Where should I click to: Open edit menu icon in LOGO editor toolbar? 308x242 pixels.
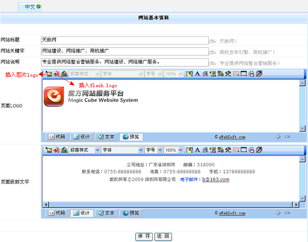[189, 74]
